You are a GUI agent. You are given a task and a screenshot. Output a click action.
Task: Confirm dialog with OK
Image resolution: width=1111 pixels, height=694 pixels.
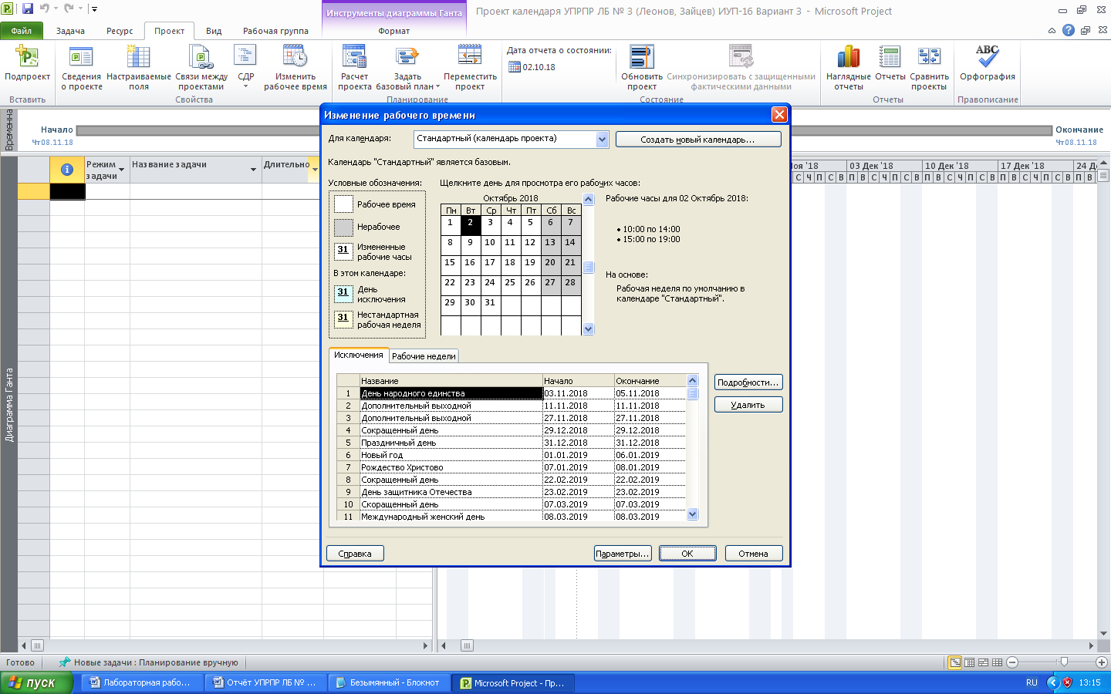click(687, 554)
